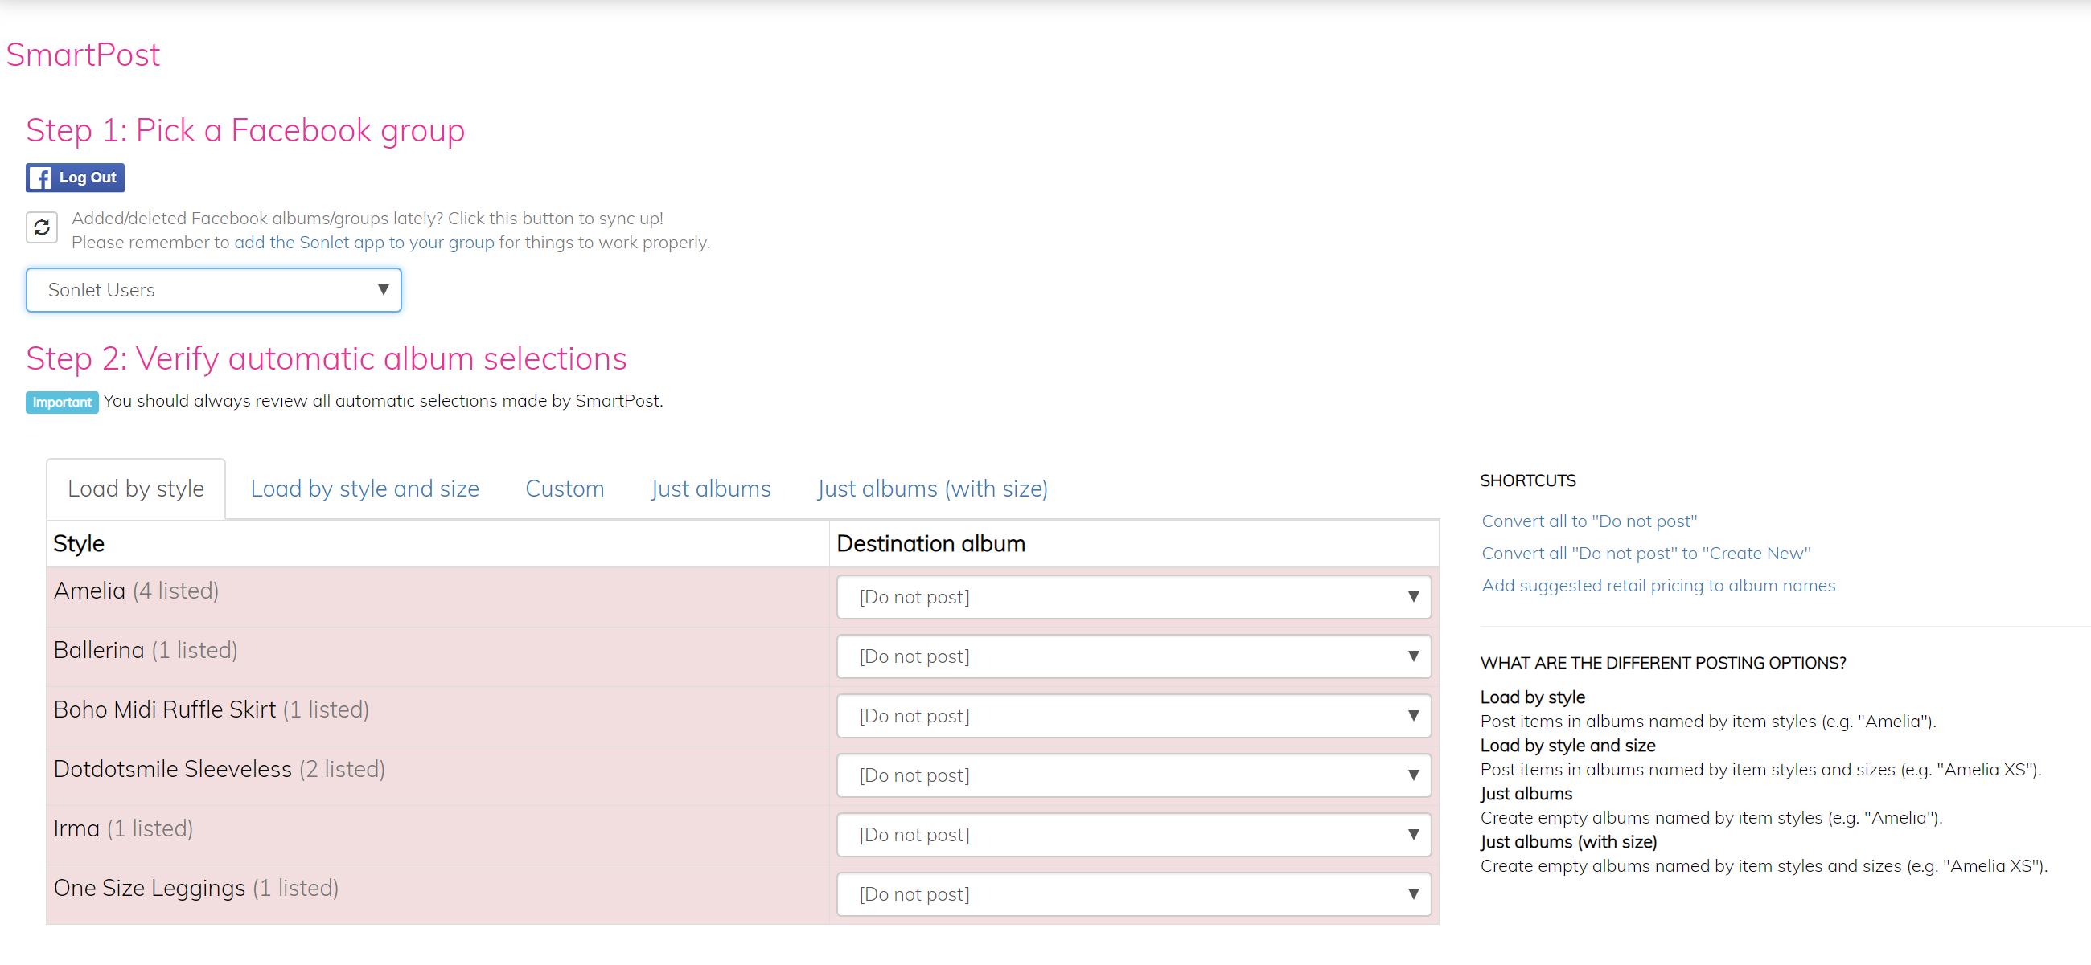Open Irma destination album dropdown
2091x965 pixels.
coord(1133,835)
